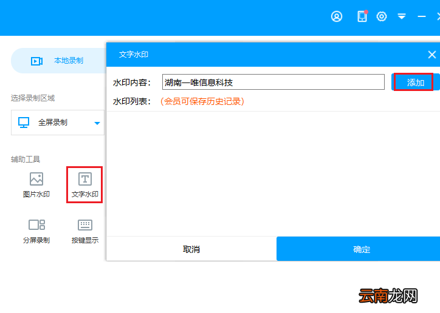
Task: Click the 添加 button
Action: (415, 82)
